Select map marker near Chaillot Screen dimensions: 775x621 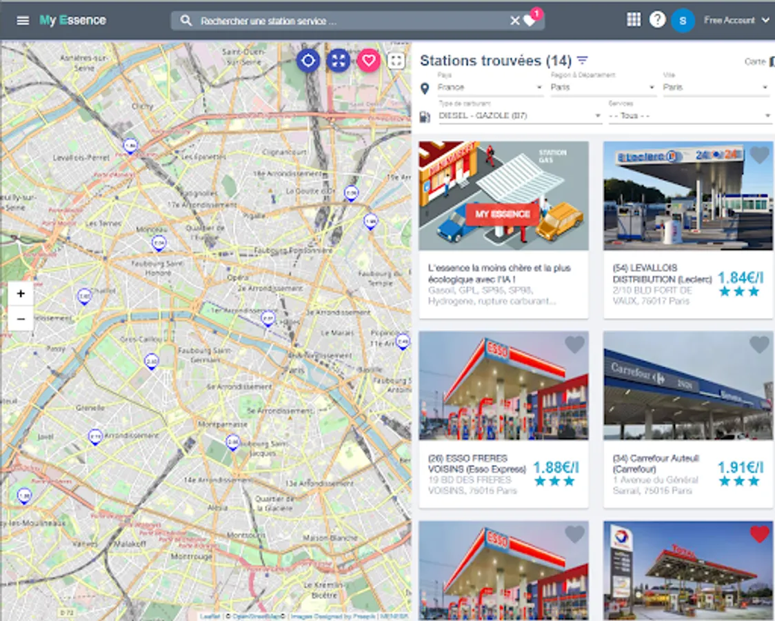click(x=85, y=296)
